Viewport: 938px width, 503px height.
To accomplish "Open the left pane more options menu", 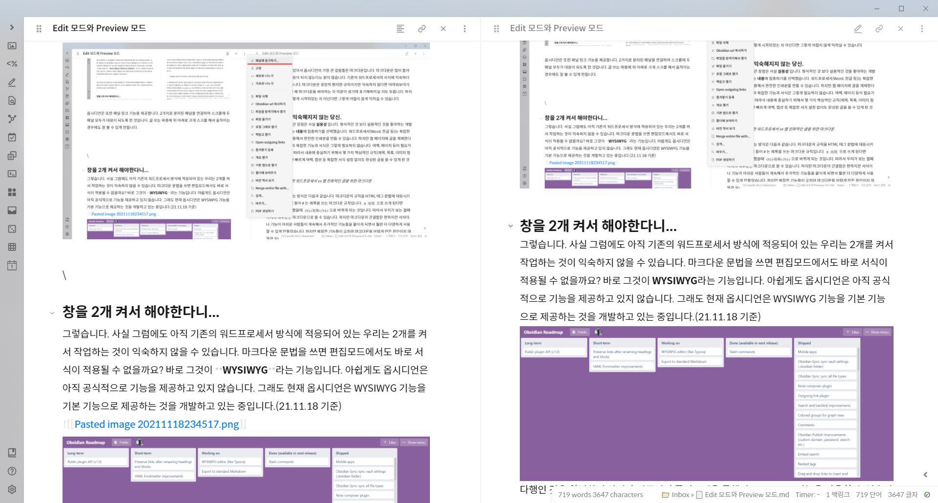I will click(x=465, y=29).
